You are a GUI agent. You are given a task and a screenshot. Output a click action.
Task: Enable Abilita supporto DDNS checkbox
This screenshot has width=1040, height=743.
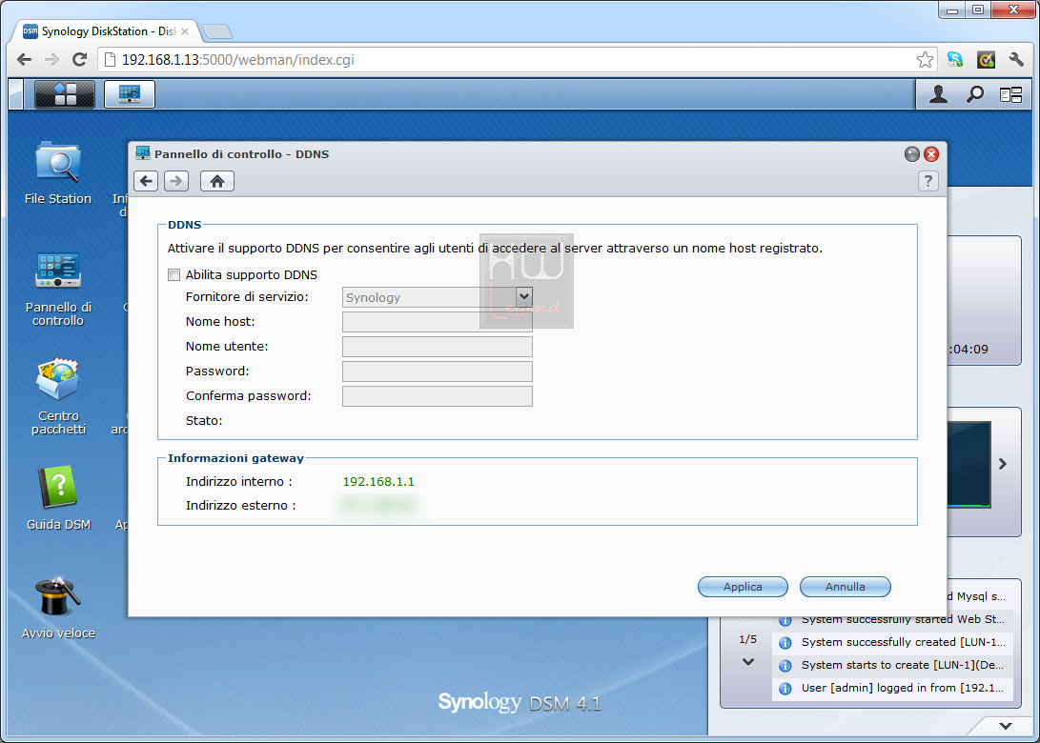click(x=173, y=274)
